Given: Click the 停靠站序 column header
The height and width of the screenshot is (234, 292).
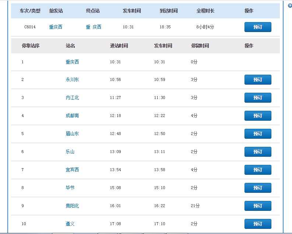Looking at the screenshot, I should click(x=31, y=46).
